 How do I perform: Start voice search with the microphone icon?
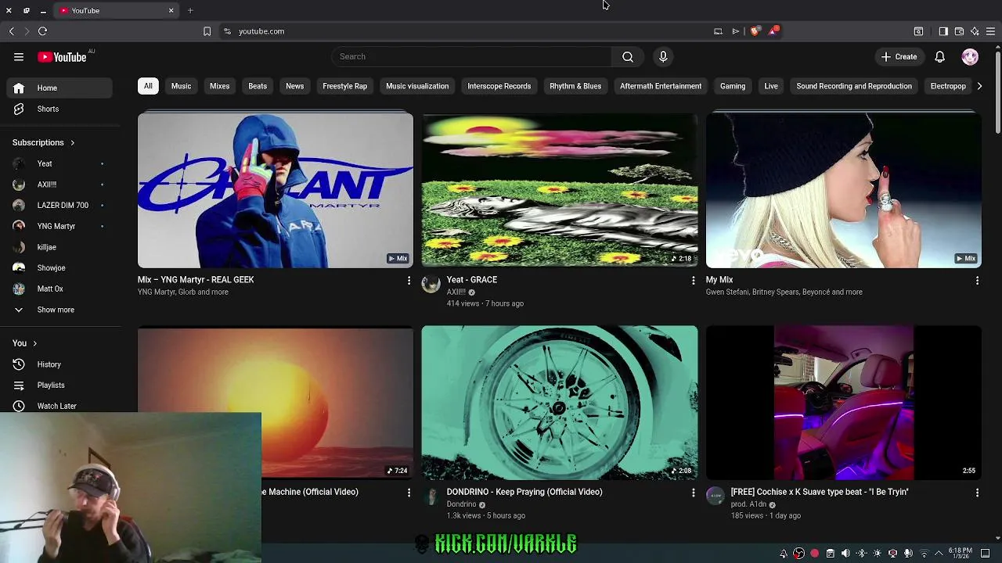click(663, 56)
